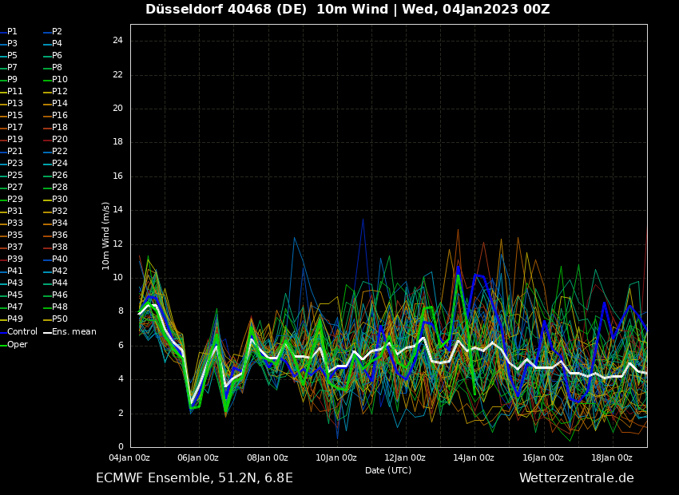Click the 18Jan 00z date tick label

click(x=612, y=457)
